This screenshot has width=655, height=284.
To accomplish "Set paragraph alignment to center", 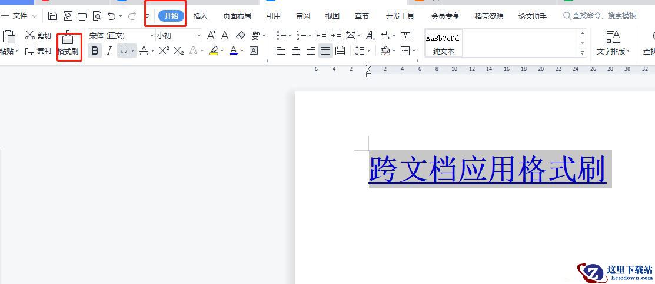I will click(x=296, y=51).
